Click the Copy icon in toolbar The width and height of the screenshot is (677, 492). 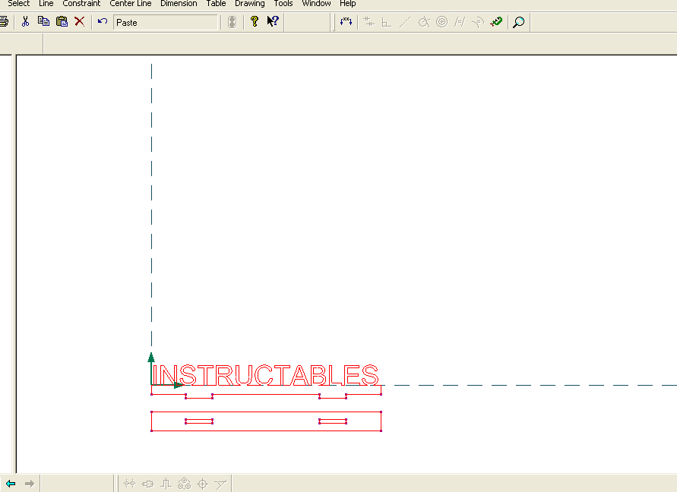click(x=43, y=21)
